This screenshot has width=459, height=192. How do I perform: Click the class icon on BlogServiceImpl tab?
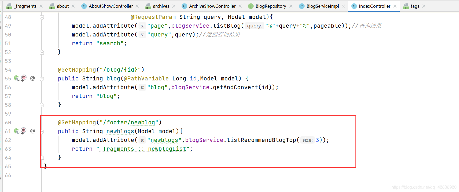click(302, 6)
